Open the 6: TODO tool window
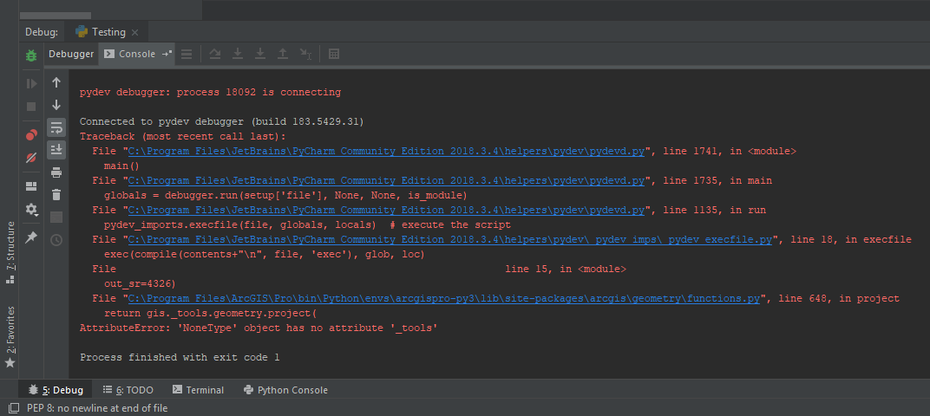 pyautogui.click(x=128, y=390)
